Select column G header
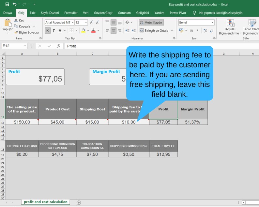The height and width of the screenshot is (207, 259). pos(224,54)
